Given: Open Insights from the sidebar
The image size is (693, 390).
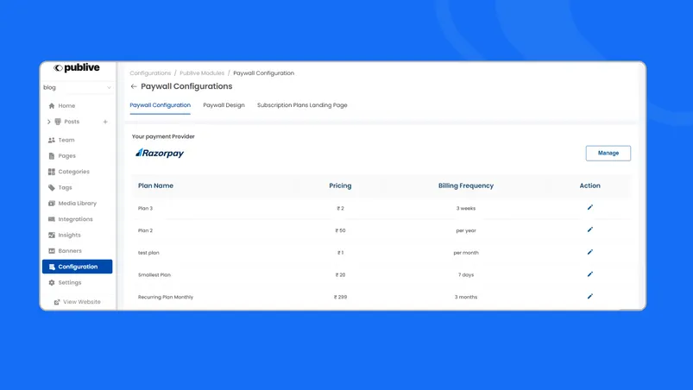Looking at the screenshot, I should pyautogui.click(x=69, y=235).
